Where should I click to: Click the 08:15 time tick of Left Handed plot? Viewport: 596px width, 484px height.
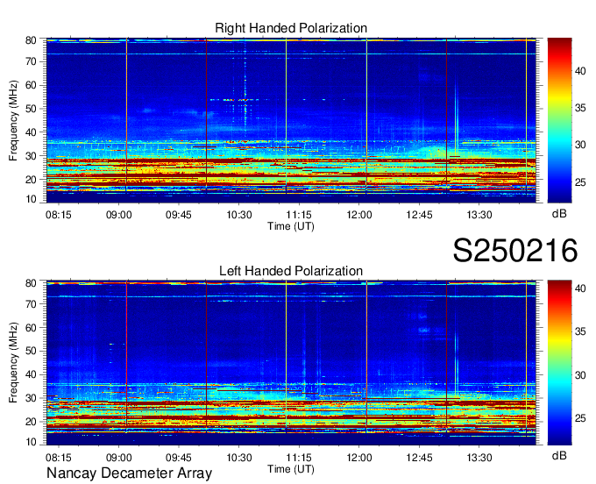click(x=59, y=458)
